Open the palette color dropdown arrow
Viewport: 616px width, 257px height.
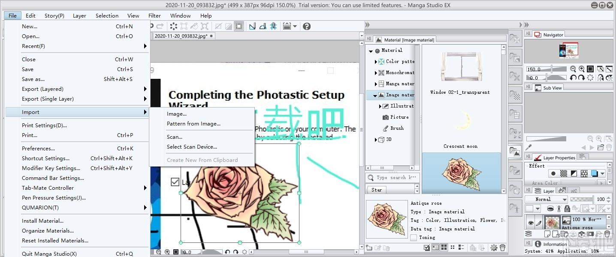pos(538,209)
